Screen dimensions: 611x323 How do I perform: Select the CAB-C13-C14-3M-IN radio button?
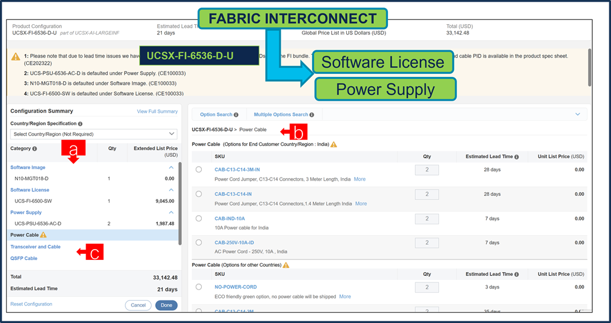(x=199, y=170)
